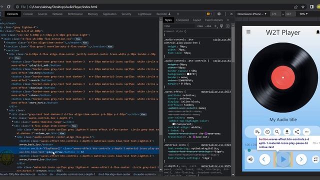320x180 pixels.
Task: Collapse the audio-controls-box div node
Action: click(x=10, y=118)
